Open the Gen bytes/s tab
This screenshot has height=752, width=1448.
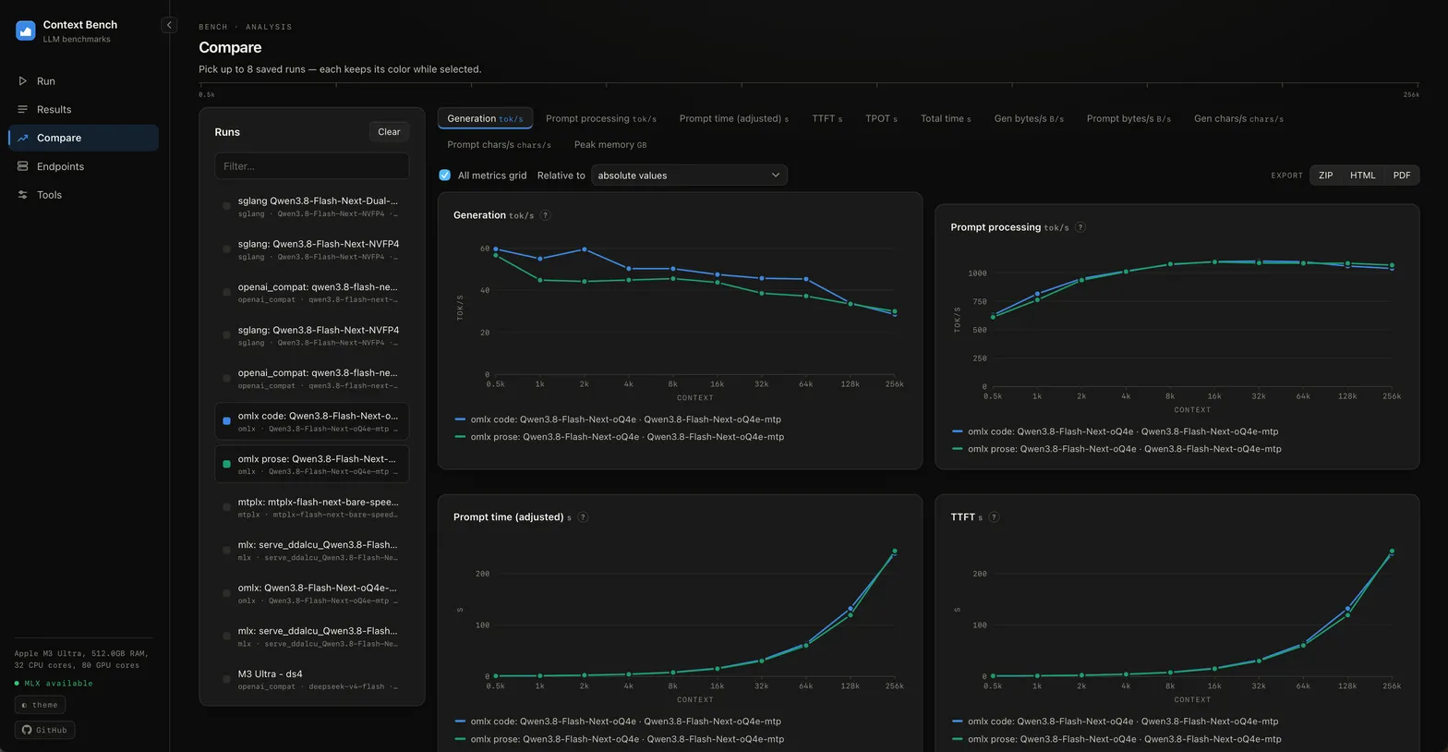click(x=1029, y=118)
